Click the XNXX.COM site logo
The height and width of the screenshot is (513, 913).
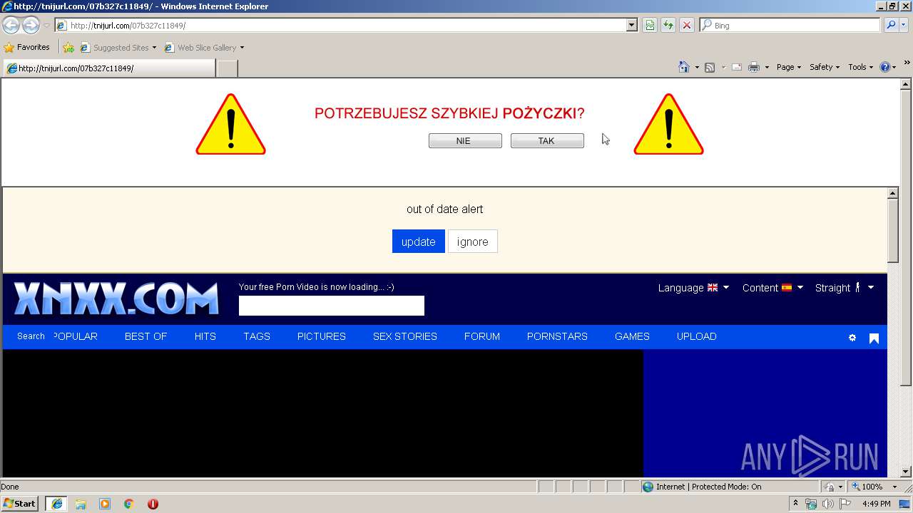[116, 299]
